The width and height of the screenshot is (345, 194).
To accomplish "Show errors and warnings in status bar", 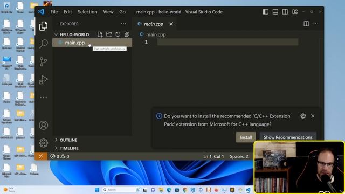I will tap(60, 156).
